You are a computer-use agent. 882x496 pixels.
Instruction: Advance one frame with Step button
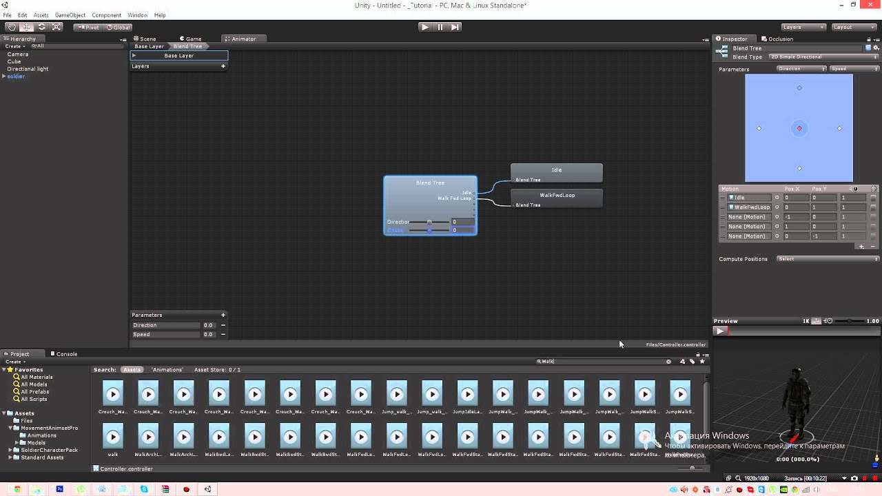click(x=455, y=27)
